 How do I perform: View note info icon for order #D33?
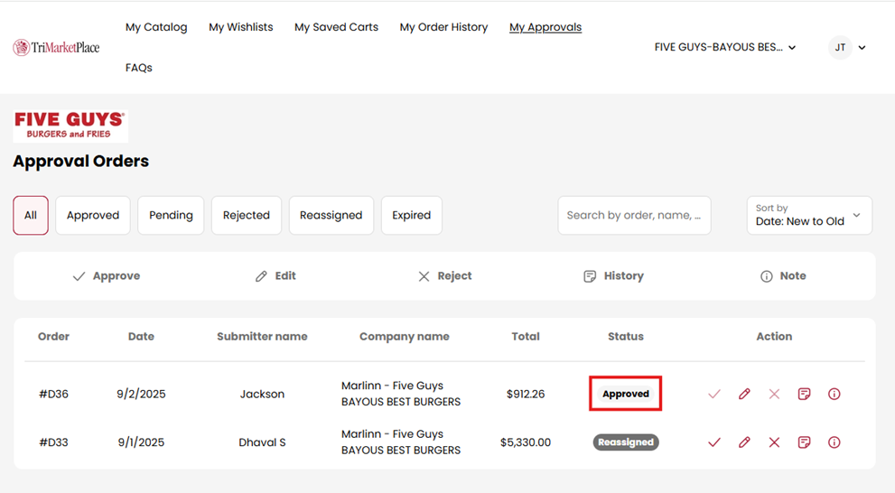[834, 442]
